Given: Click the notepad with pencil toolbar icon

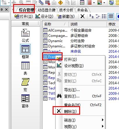Looking at the screenshot, I should pyautogui.click(x=35, y=2).
